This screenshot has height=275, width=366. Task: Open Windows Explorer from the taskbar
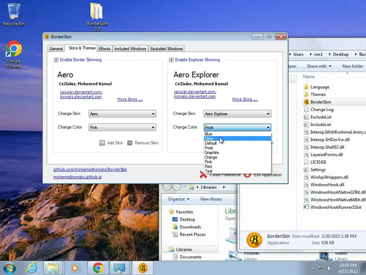click(53, 268)
